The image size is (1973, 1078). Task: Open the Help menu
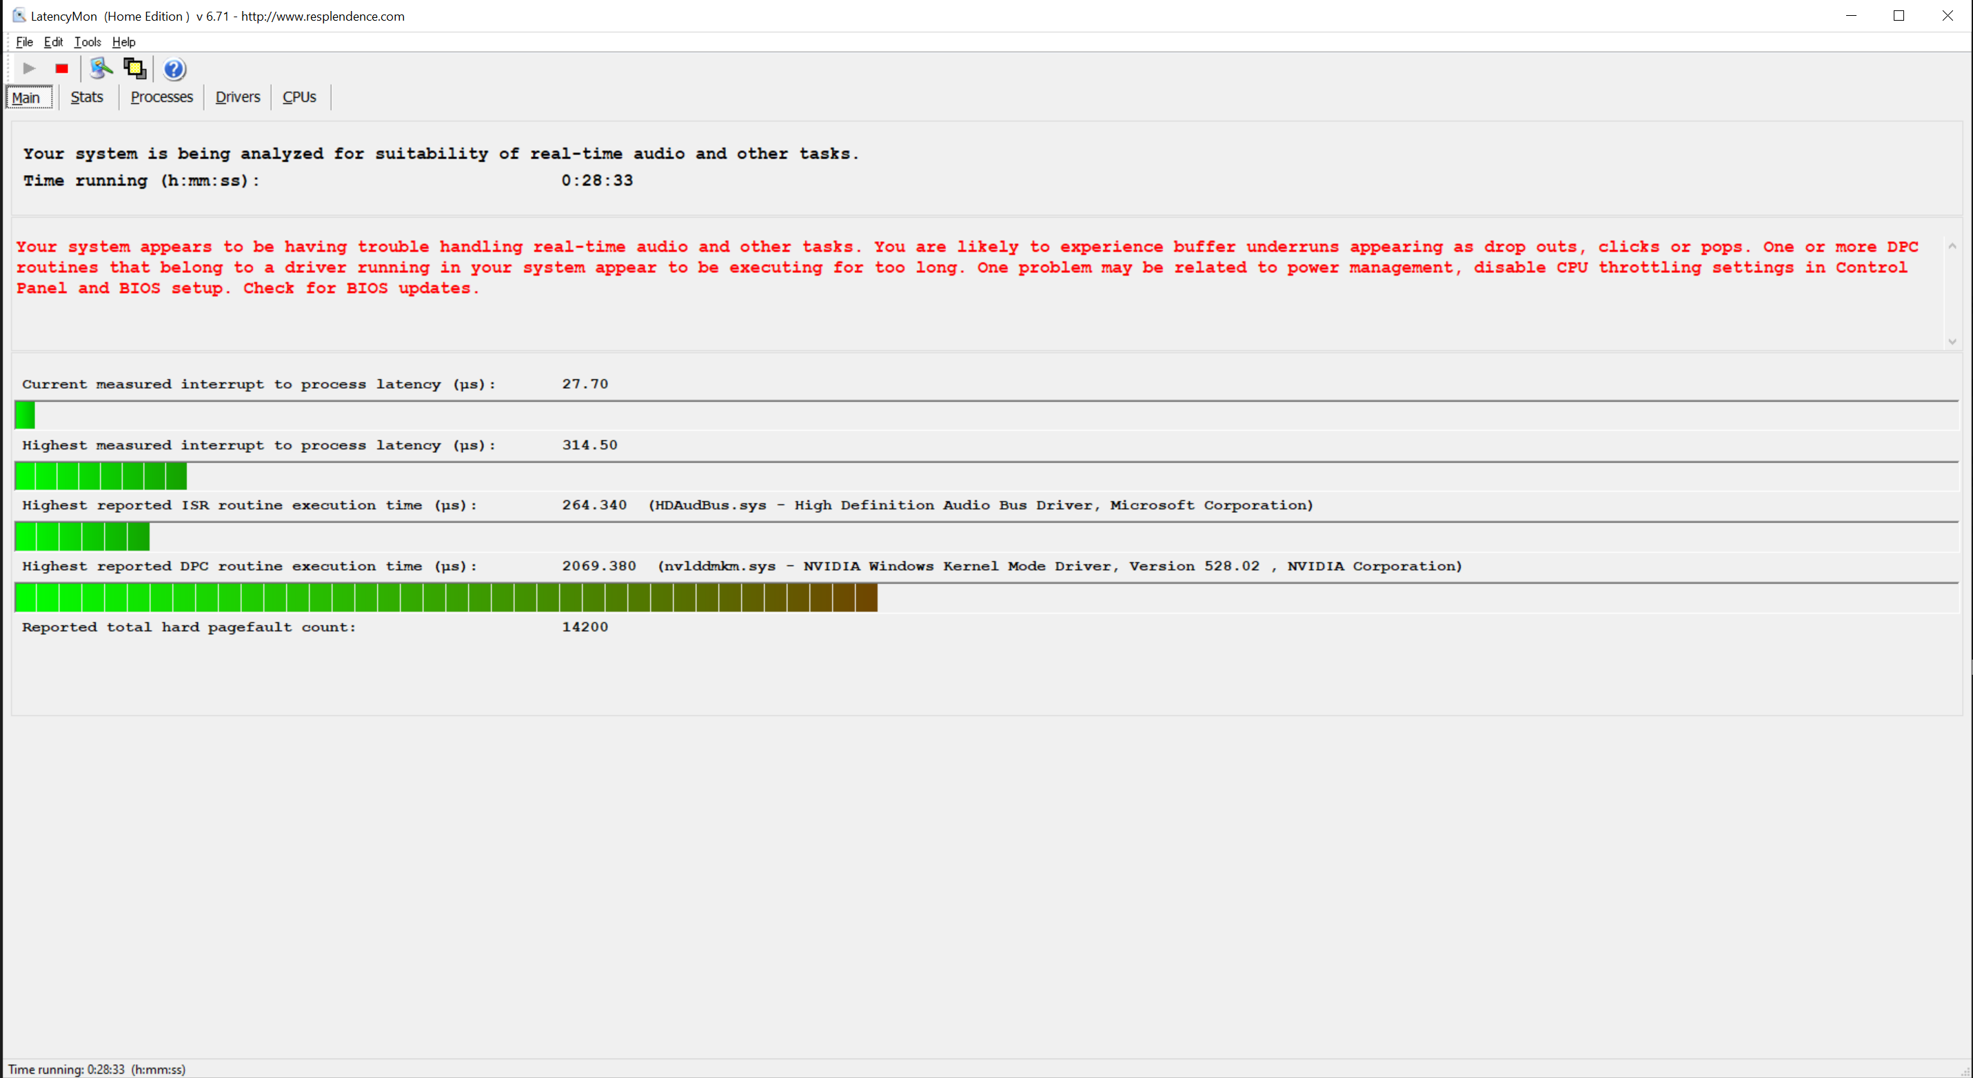pyautogui.click(x=123, y=42)
